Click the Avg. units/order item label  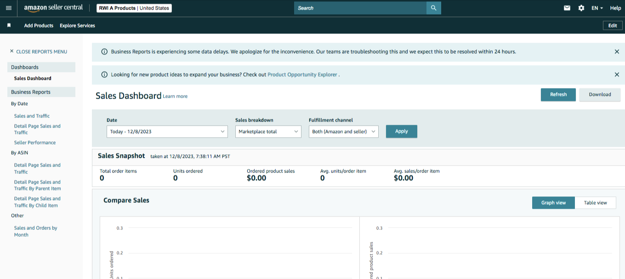(343, 171)
